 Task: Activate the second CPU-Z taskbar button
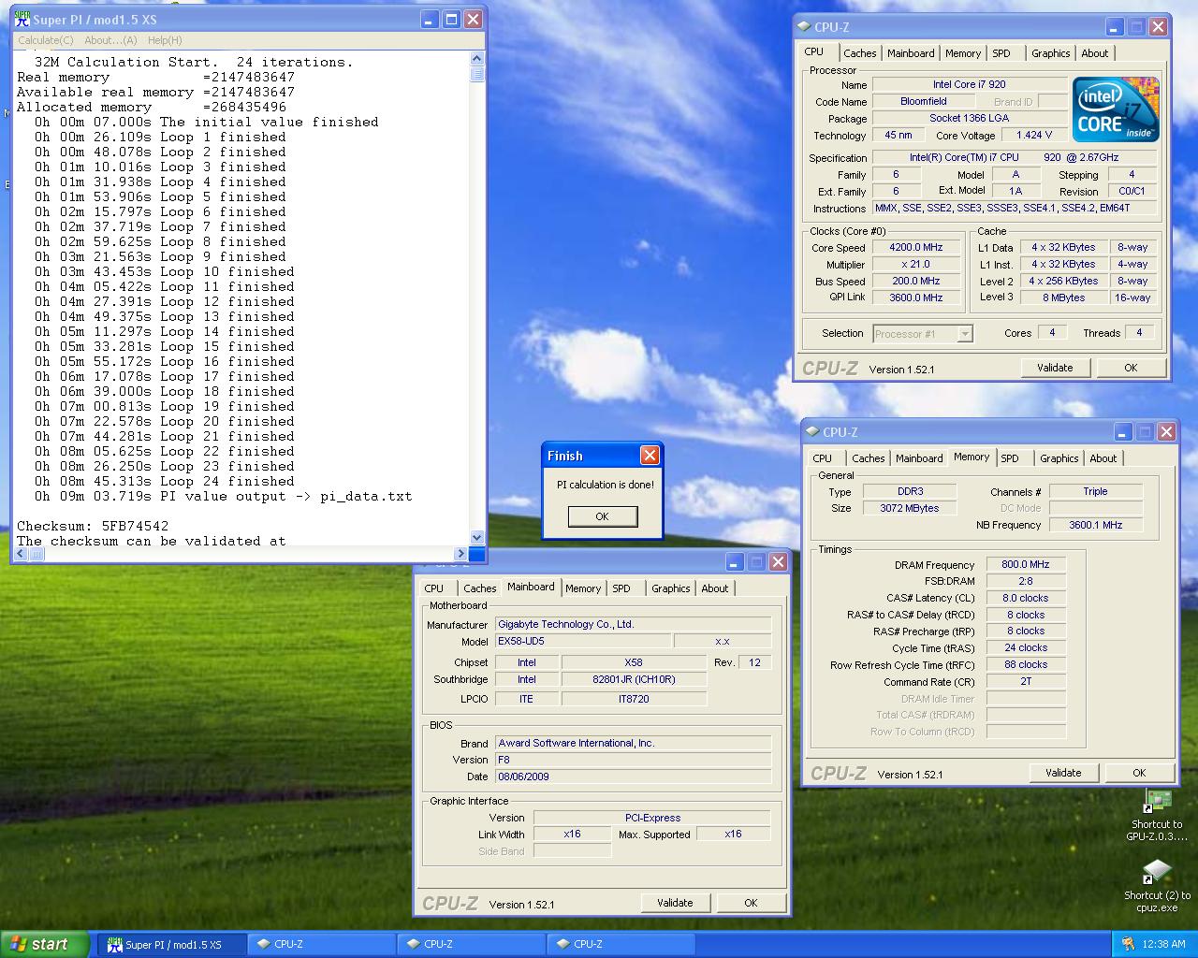pyautogui.click(x=471, y=944)
